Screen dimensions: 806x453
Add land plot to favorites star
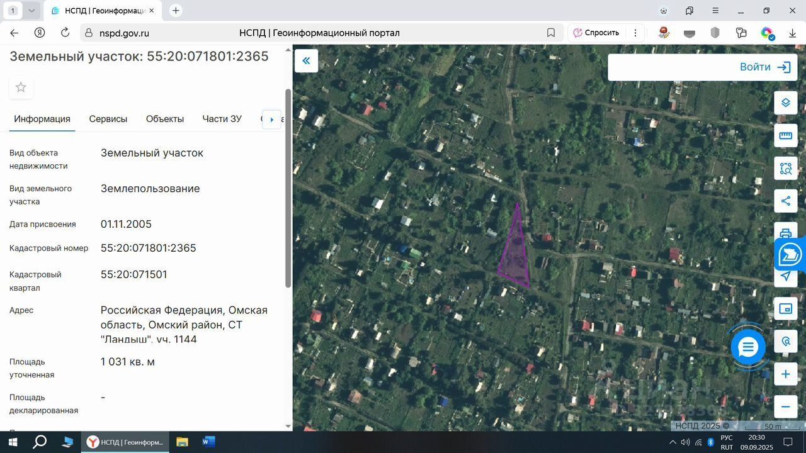pos(21,87)
